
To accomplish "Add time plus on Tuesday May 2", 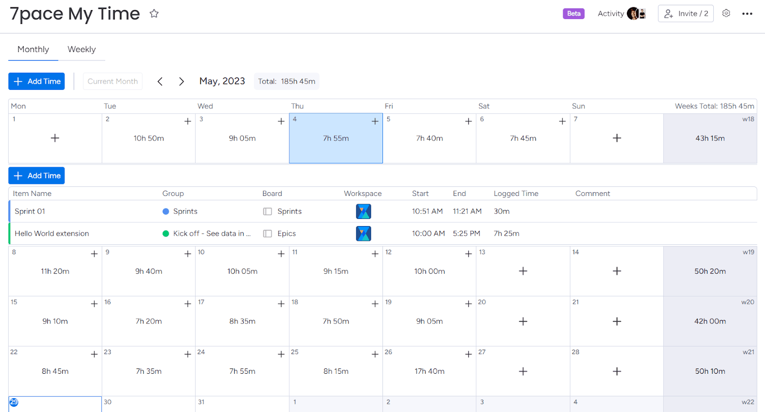I will (x=188, y=121).
